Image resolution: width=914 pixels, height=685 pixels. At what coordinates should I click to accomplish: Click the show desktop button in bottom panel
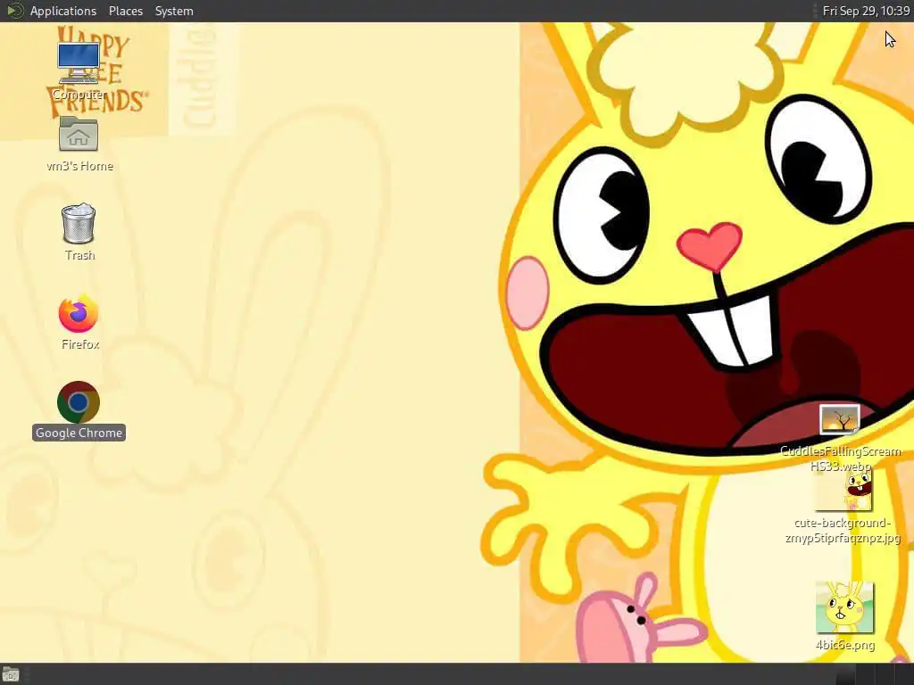[11, 674]
